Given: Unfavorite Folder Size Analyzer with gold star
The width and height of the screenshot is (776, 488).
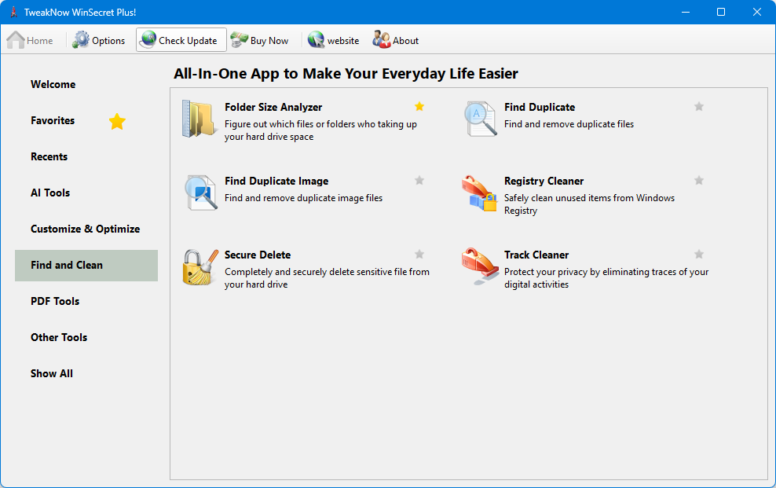Looking at the screenshot, I should tap(419, 107).
